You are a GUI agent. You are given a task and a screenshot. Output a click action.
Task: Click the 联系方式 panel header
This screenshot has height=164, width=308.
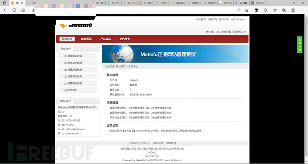coord(66,101)
